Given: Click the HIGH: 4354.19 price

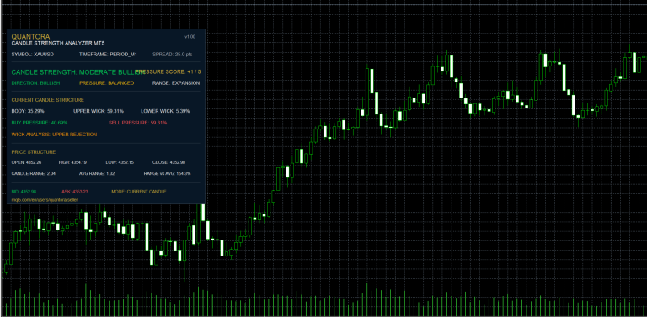Looking at the screenshot, I should tap(72, 162).
